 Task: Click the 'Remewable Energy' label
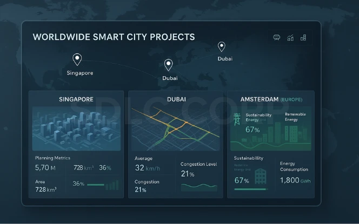(x=295, y=117)
